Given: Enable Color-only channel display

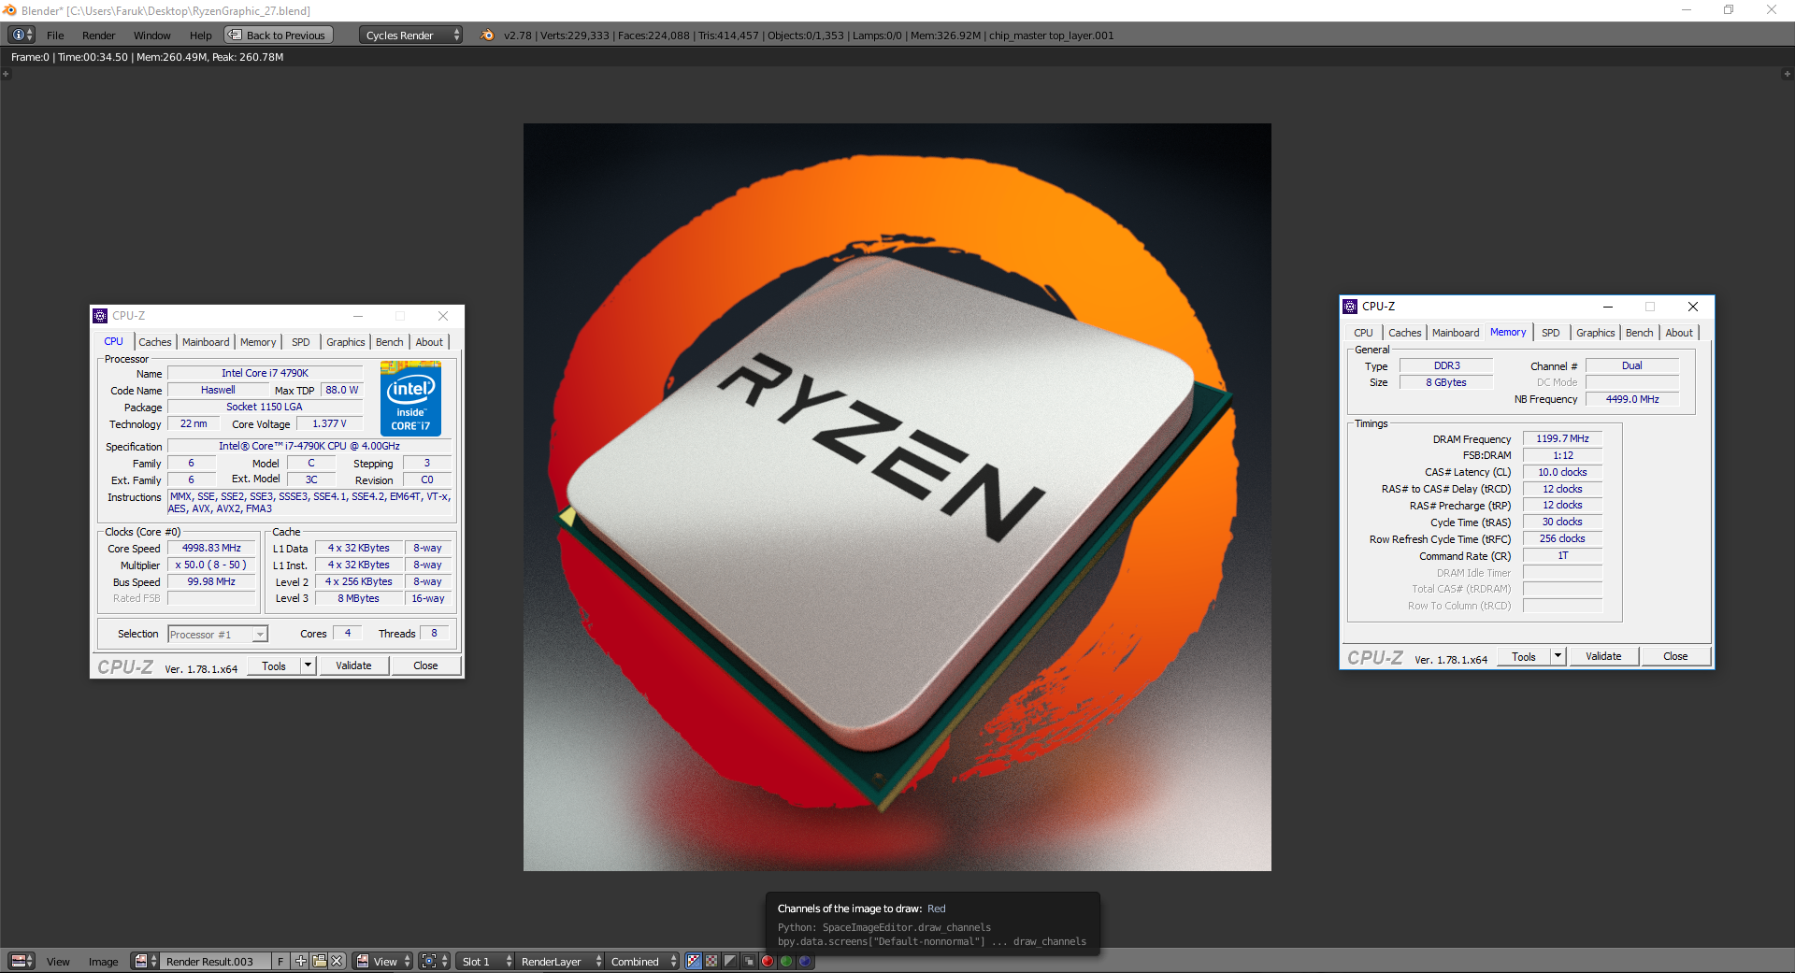Looking at the screenshot, I should coord(711,961).
